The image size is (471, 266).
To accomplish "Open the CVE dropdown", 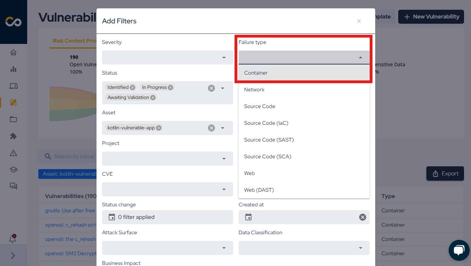I will tap(167, 189).
